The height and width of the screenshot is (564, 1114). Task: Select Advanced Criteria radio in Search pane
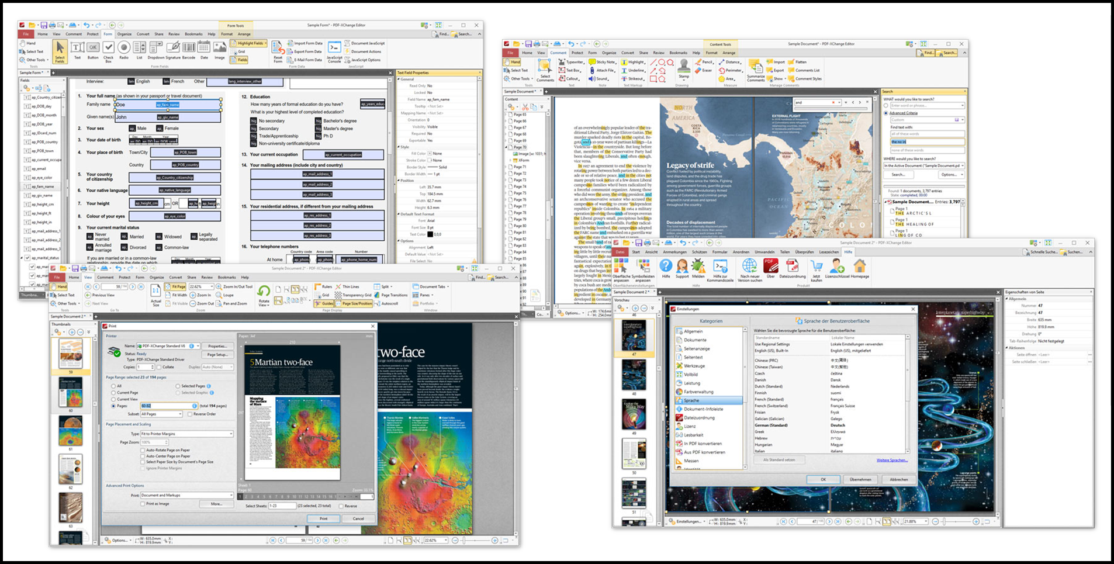point(886,113)
